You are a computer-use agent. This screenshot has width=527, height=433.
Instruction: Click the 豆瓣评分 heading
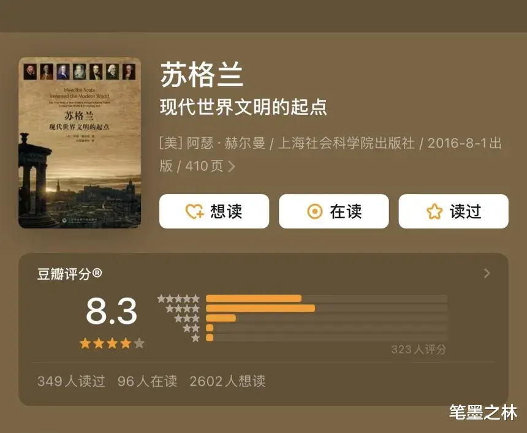[x=70, y=274]
